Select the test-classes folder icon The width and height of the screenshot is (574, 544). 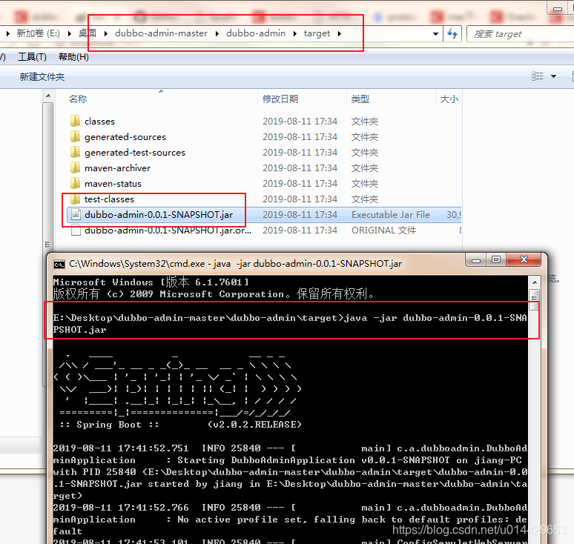pyautogui.click(x=75, y=199)
